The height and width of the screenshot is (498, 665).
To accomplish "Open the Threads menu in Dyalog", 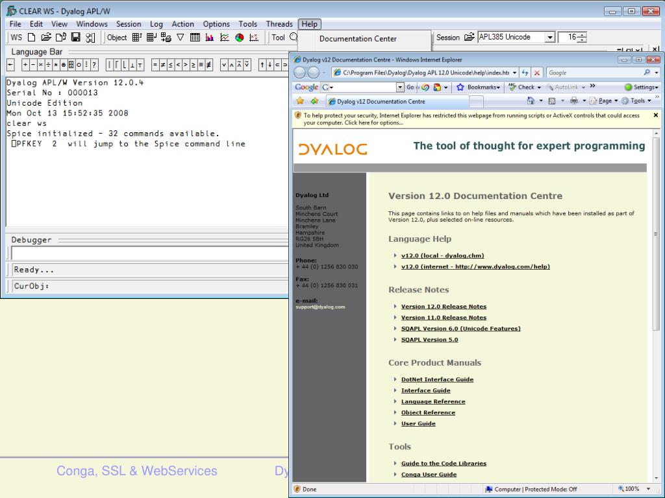I will (x=279, y=24).
